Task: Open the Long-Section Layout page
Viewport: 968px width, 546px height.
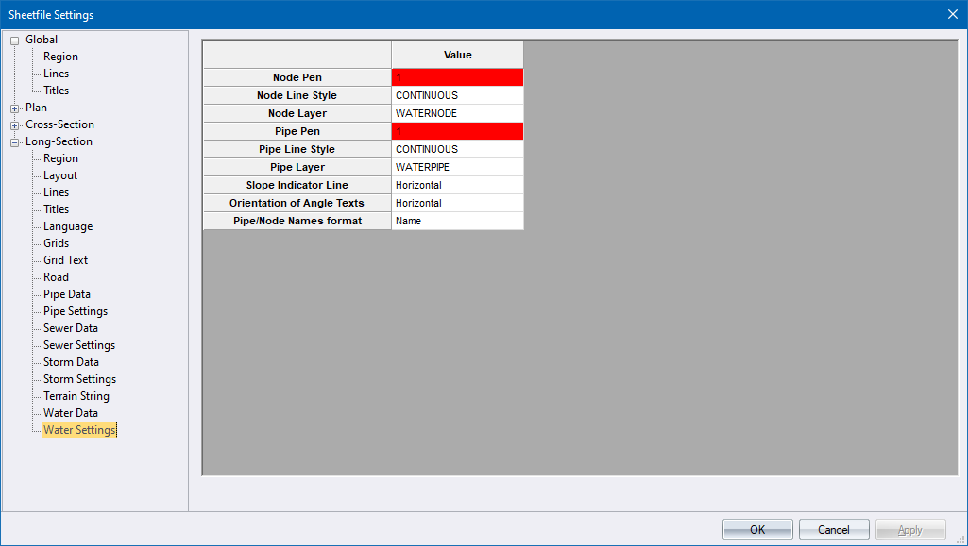Action: (x=60, y=175)
